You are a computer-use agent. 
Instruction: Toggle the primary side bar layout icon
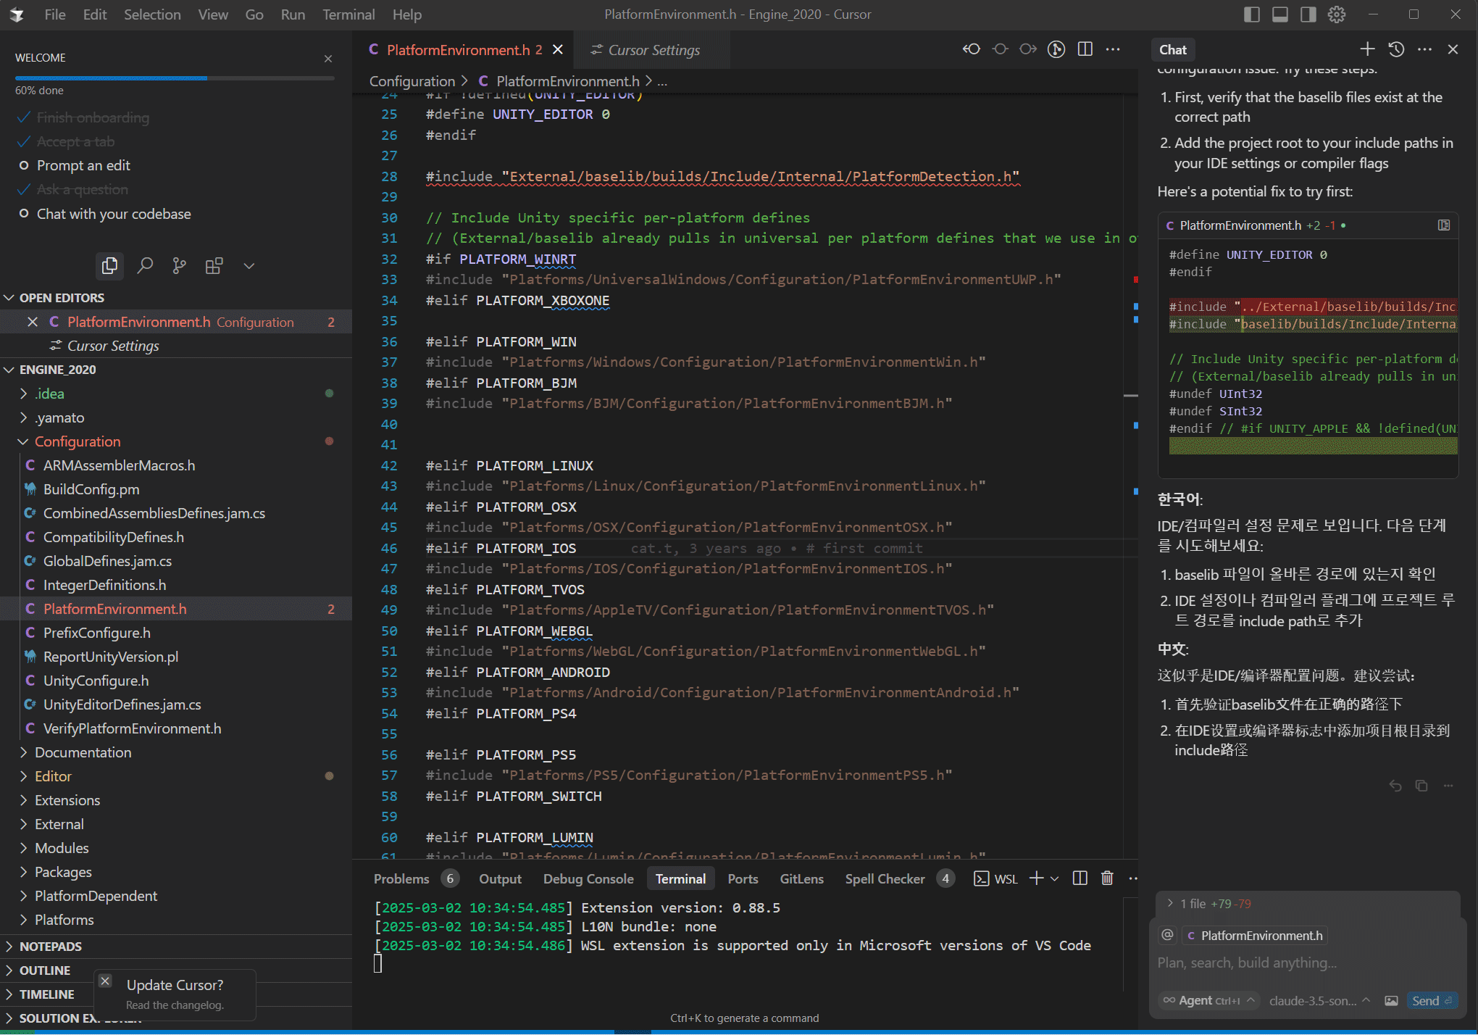tap(1251, 14)
